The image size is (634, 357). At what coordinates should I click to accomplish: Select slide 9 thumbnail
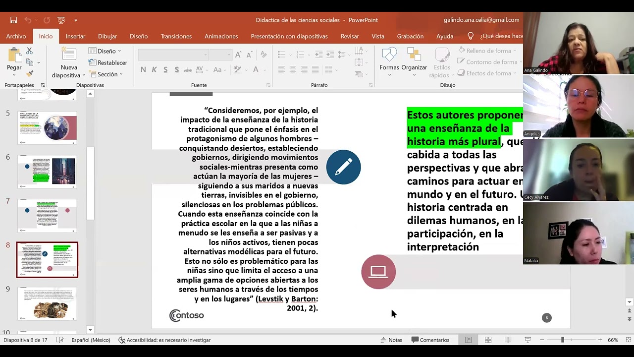tap(48, 303)
